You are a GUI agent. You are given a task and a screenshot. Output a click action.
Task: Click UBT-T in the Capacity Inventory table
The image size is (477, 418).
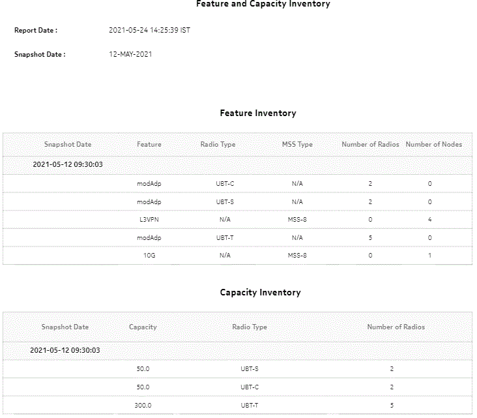(x=250, y=406)
